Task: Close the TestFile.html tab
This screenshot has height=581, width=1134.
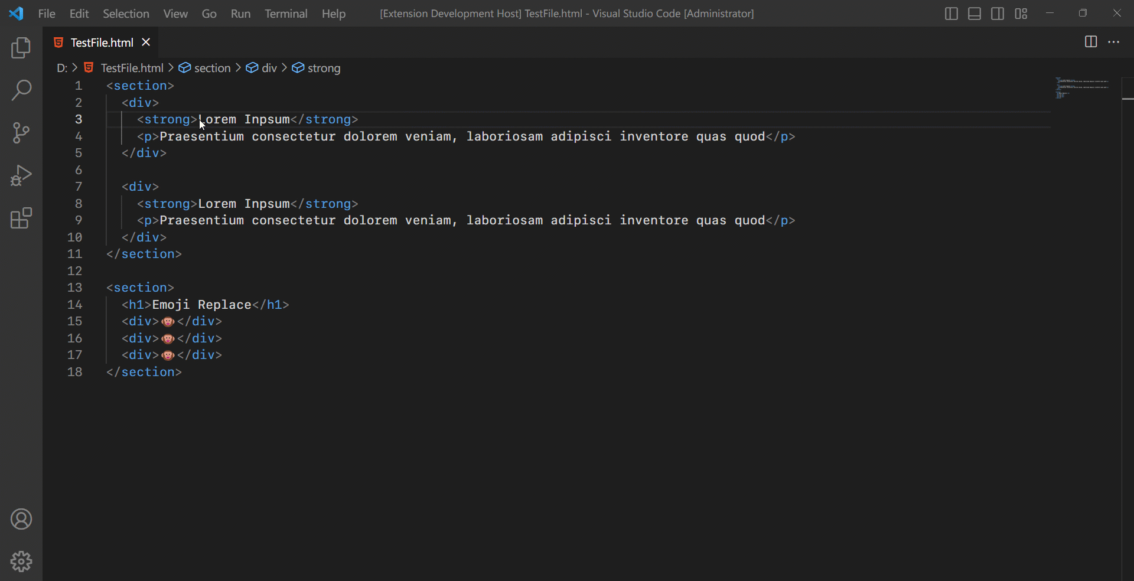Action: pyautogui.click(x=146, y=42)
